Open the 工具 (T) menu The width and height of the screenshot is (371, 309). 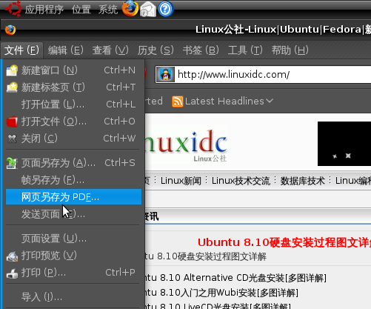click(x=245, y=50)
